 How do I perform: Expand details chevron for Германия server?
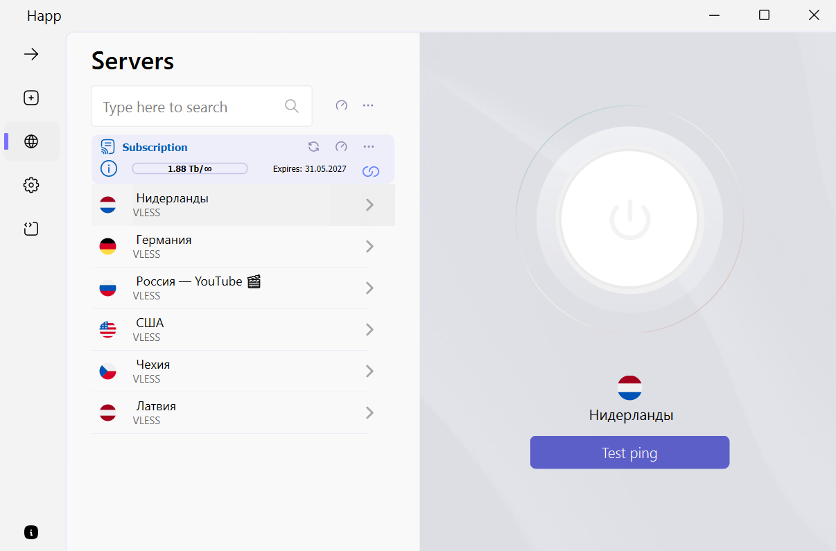point(369,246)
